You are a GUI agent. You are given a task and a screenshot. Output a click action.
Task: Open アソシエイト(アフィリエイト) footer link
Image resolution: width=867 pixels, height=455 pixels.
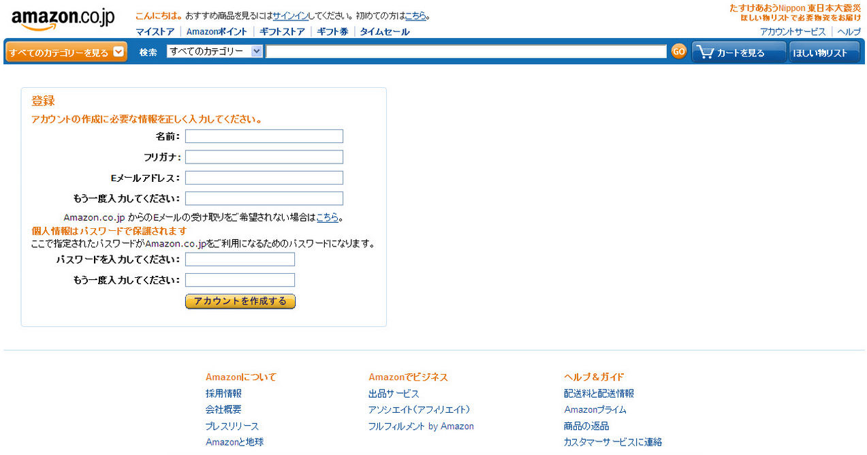(420, 409)
